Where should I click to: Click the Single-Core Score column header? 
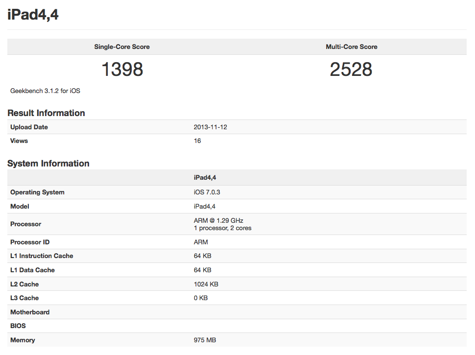122,47
